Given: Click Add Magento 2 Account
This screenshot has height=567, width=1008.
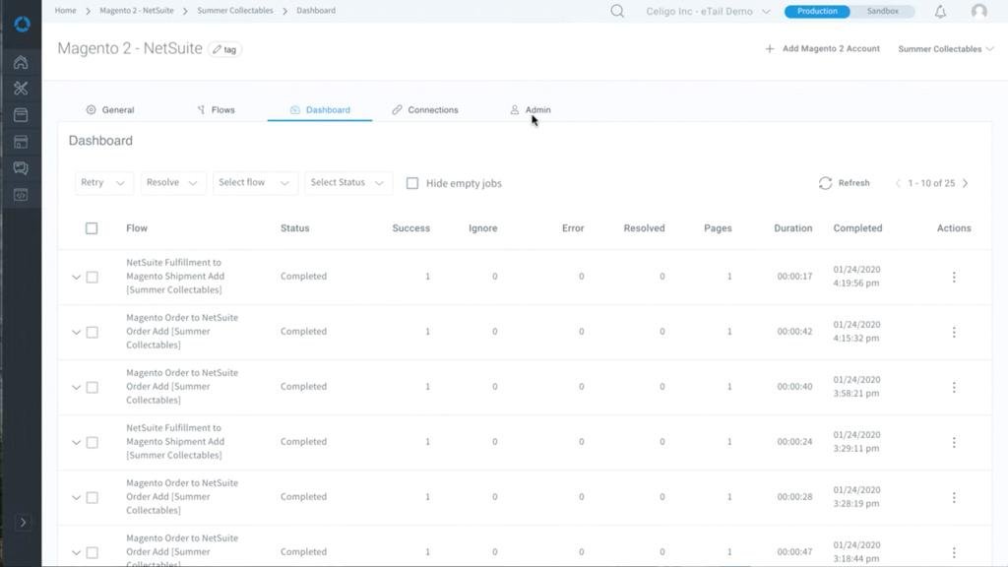Looking at the screenshot, I should pyautogui.click(x=822, y=49).
